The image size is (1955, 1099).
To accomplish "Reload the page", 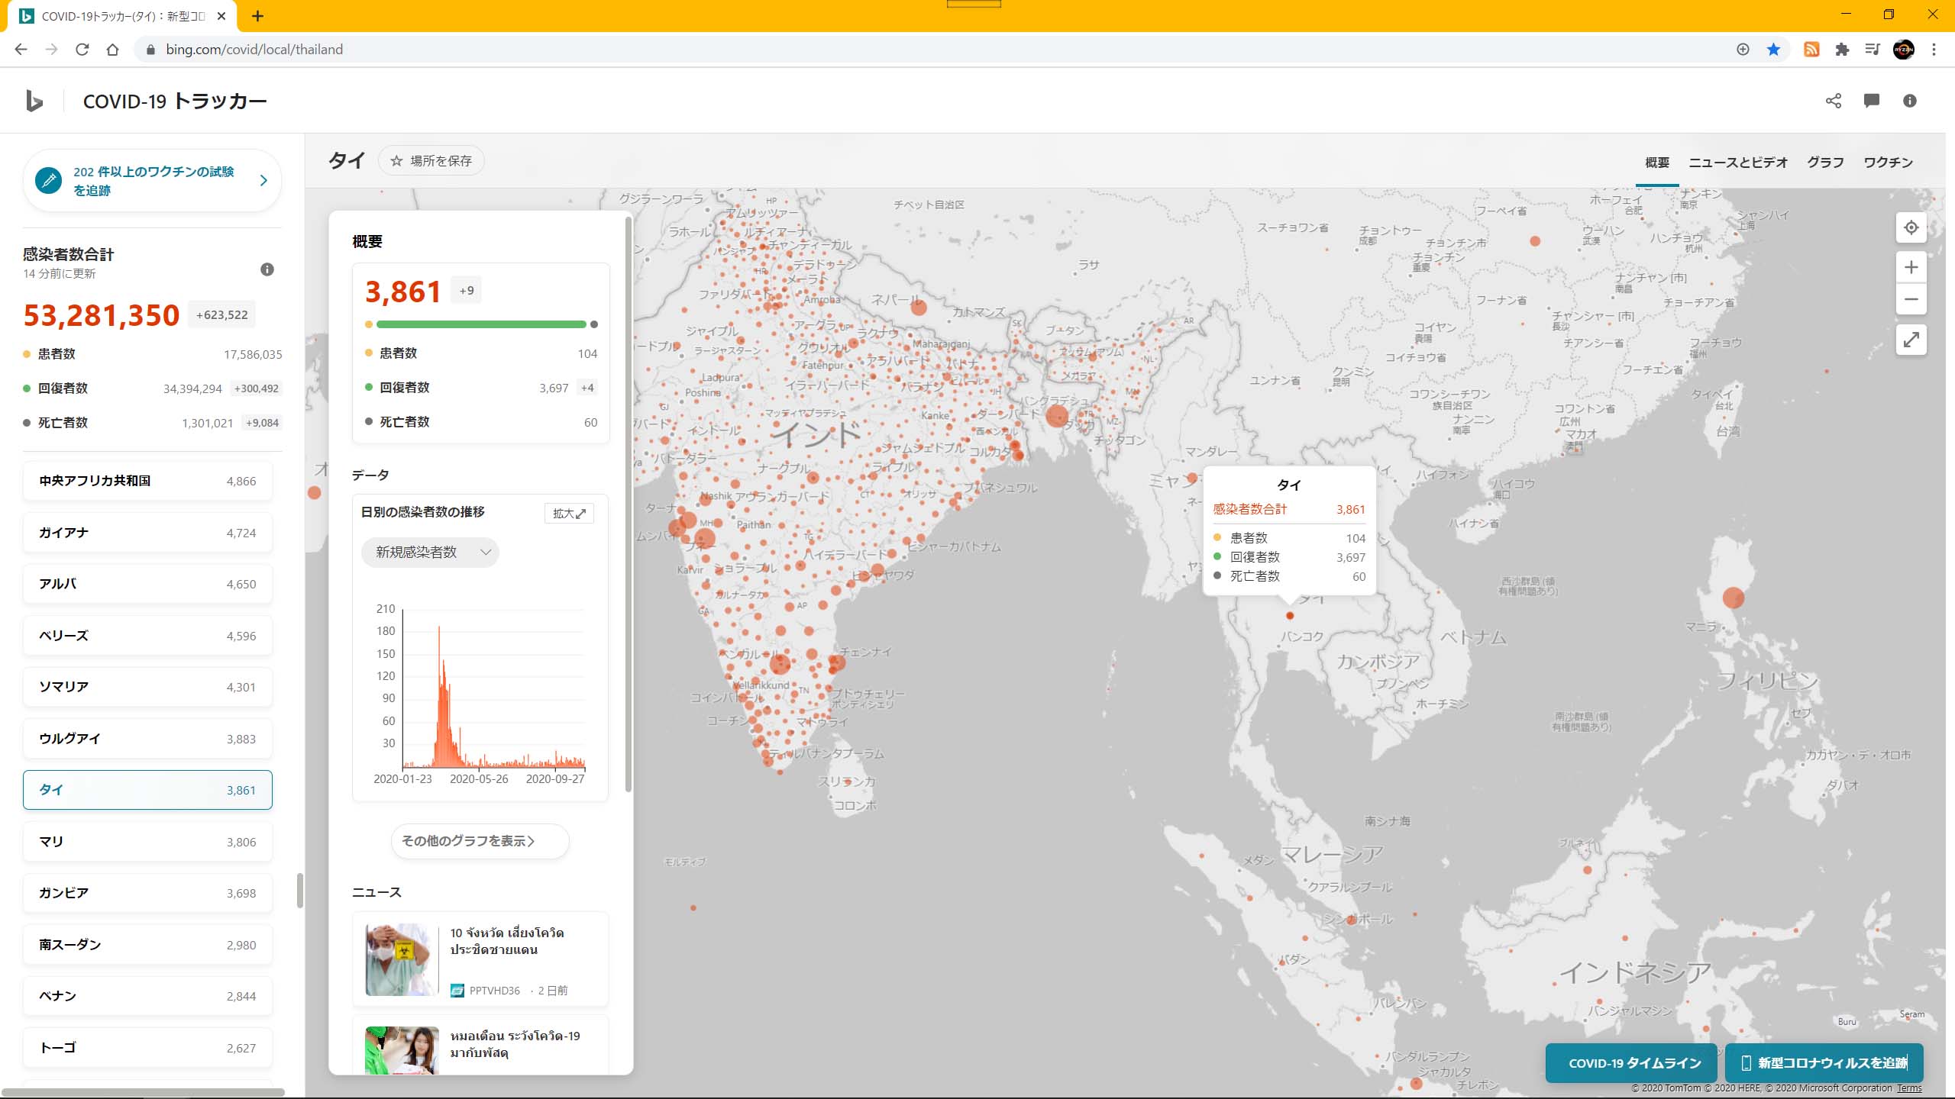I will pos(82,50).
